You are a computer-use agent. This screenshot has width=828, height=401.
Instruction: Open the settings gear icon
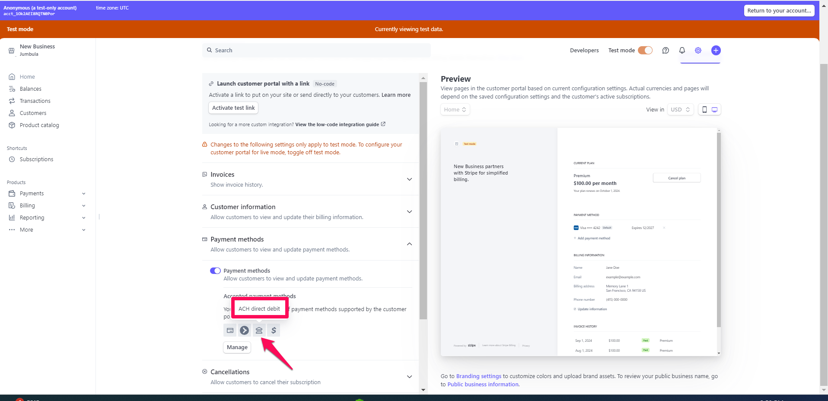pos(698,50)
